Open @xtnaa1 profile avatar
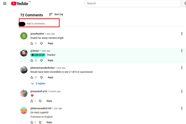The height and width of the screenshot is (124, 186). 24,53
